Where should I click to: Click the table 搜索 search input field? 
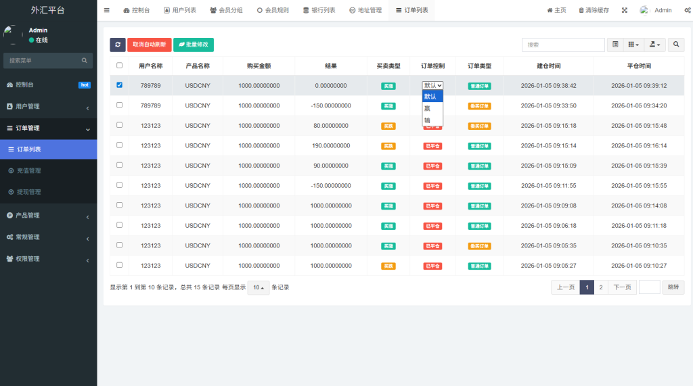(x=563, y=45)
